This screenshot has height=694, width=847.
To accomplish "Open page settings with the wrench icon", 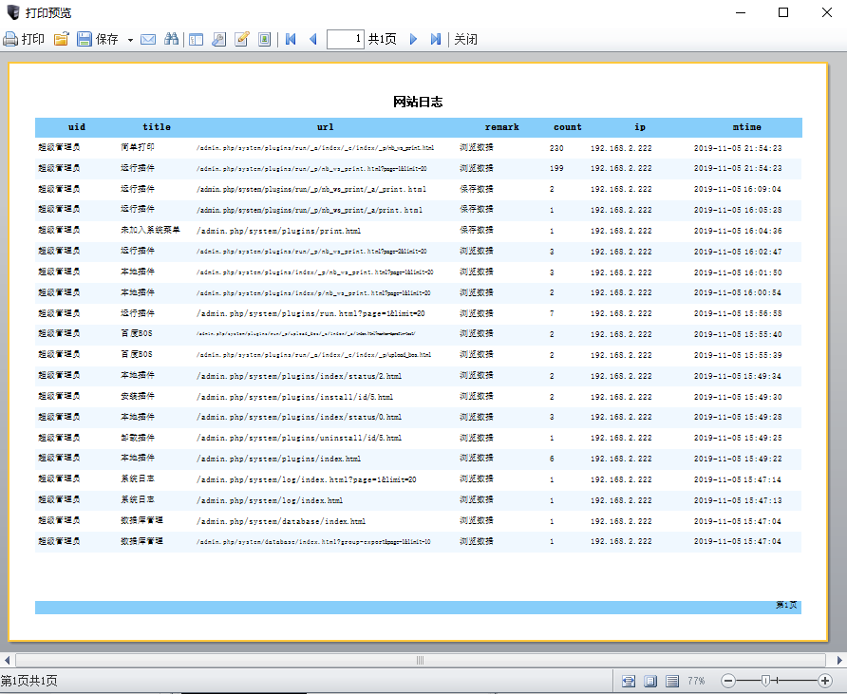I will [218, 39].
